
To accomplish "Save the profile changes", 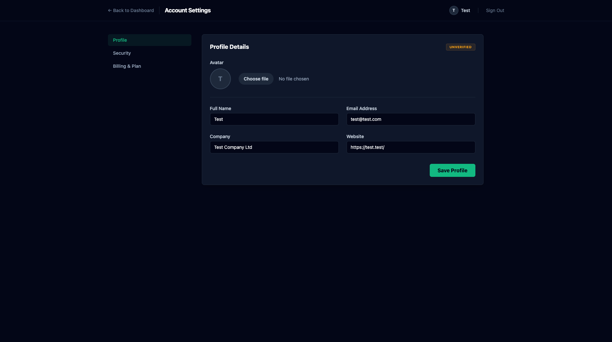I will click(x=452, y=170).
